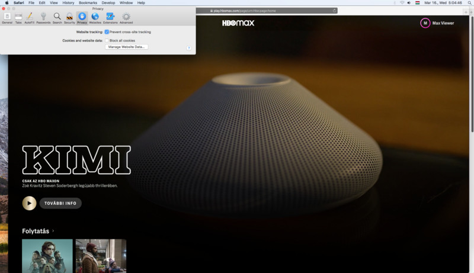
Task: Open the Apple menu
Action: [7, 3]
